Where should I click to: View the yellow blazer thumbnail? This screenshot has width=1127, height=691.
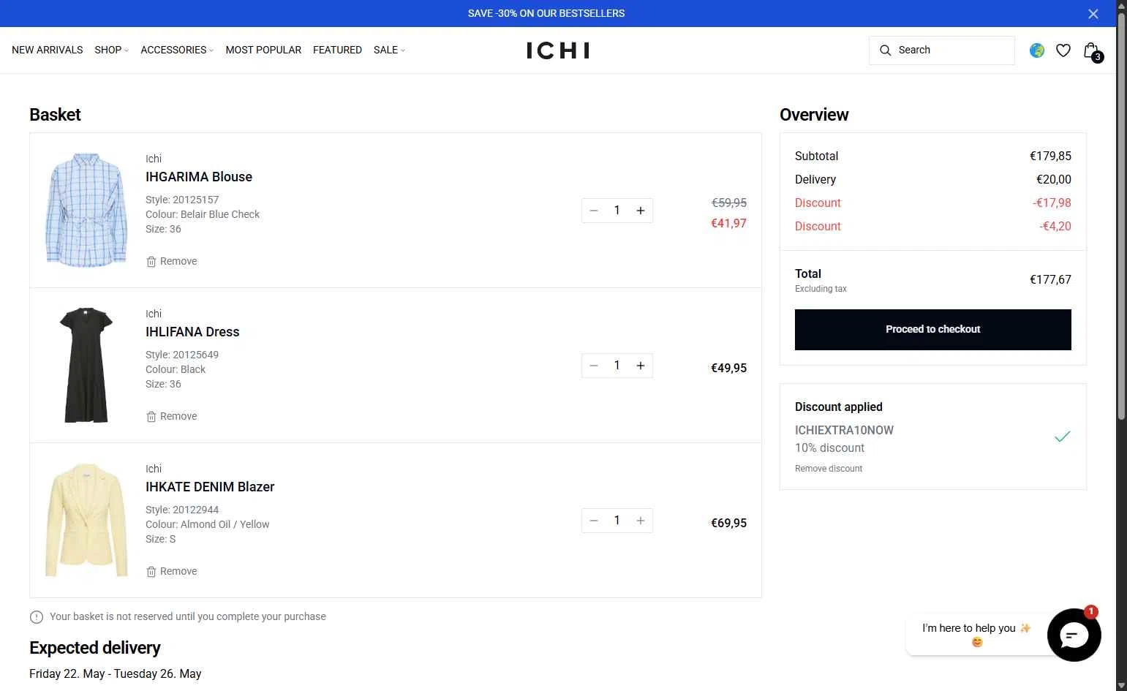pos(86,520)
